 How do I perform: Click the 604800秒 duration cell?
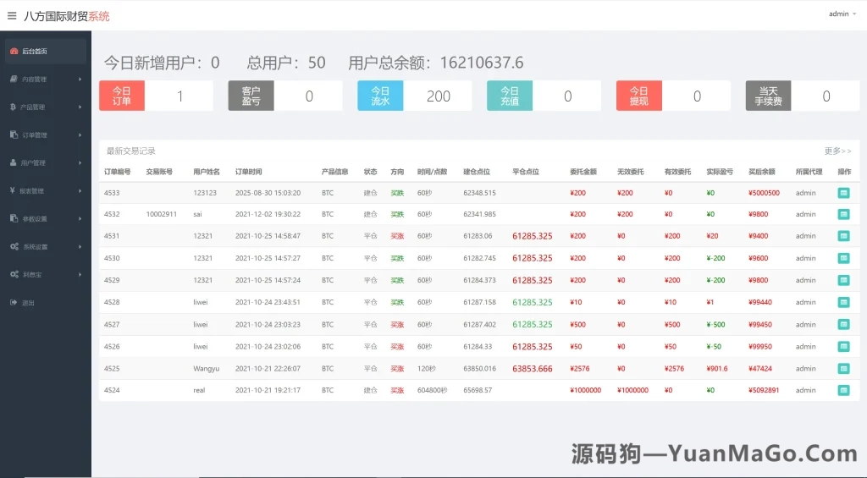[432, 390]
